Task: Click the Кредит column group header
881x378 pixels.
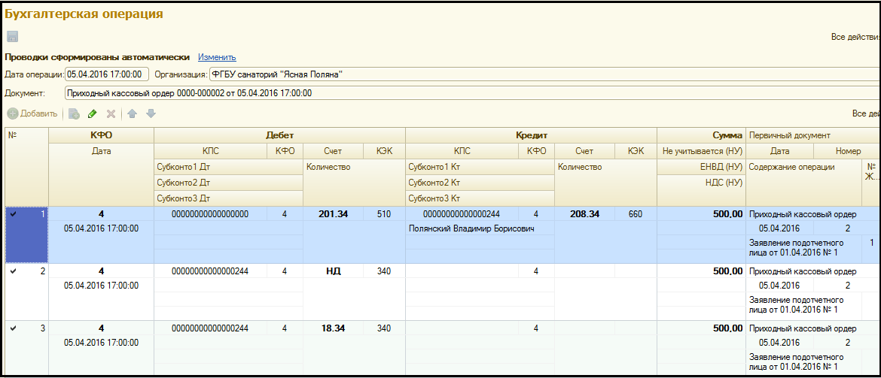Action: (x=531, y=135)
